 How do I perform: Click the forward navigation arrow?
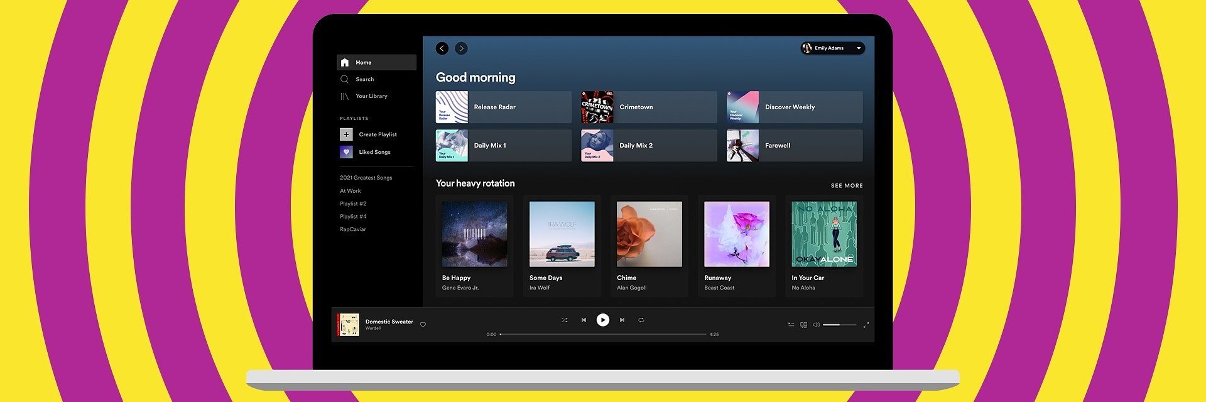point(461,48)
